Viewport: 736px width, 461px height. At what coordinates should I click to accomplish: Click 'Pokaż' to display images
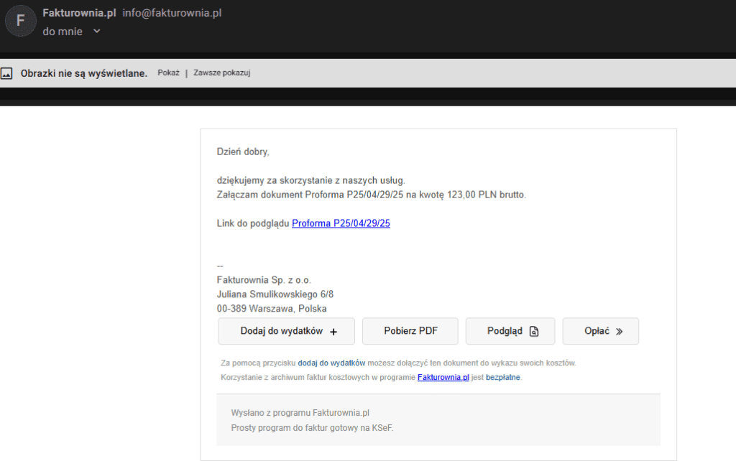[168, 73]
